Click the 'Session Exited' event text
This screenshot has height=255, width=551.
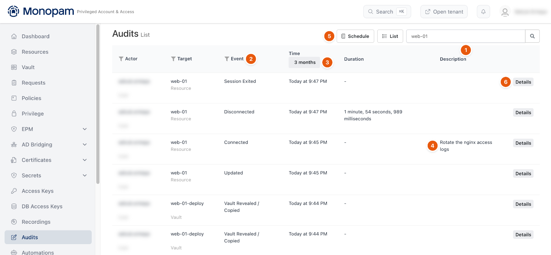coord(240,81)
